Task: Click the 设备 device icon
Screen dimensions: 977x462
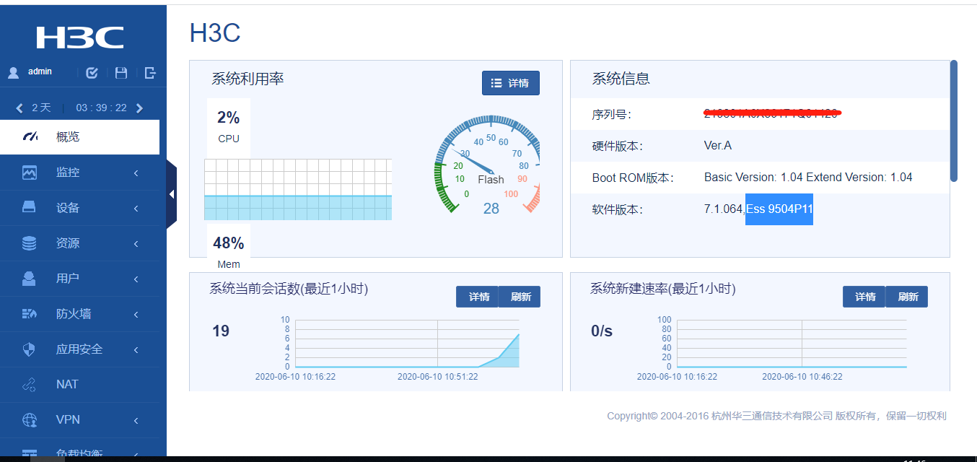Action: [29, 208]
